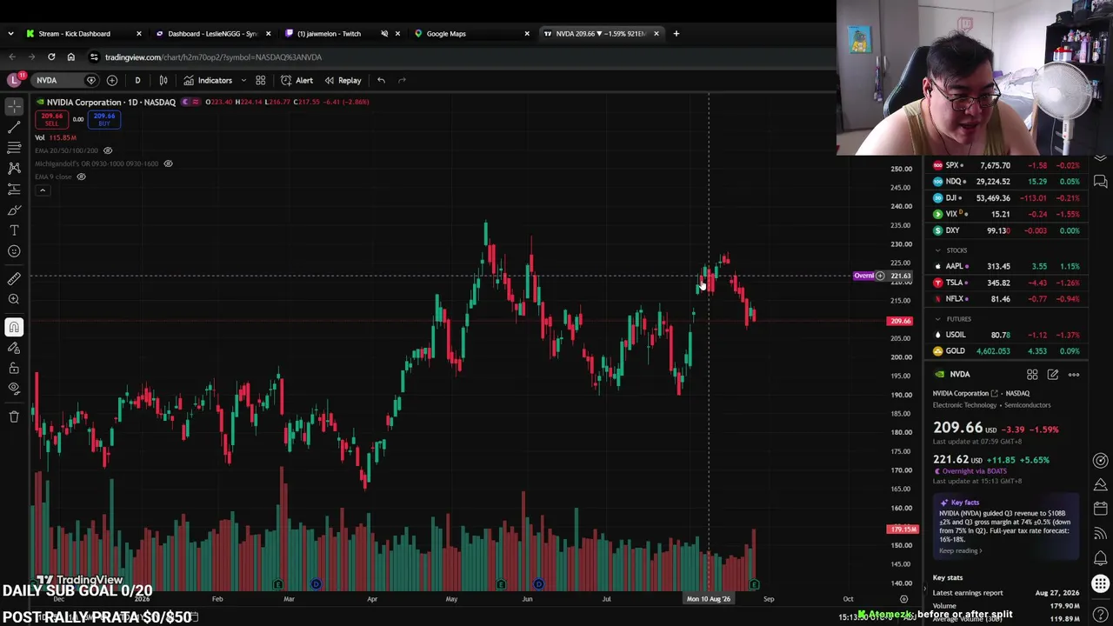The width and height of the screenshot is (1113, 626).
Task: Activate the zoom in tool
Action: click(x=14, y=300)
